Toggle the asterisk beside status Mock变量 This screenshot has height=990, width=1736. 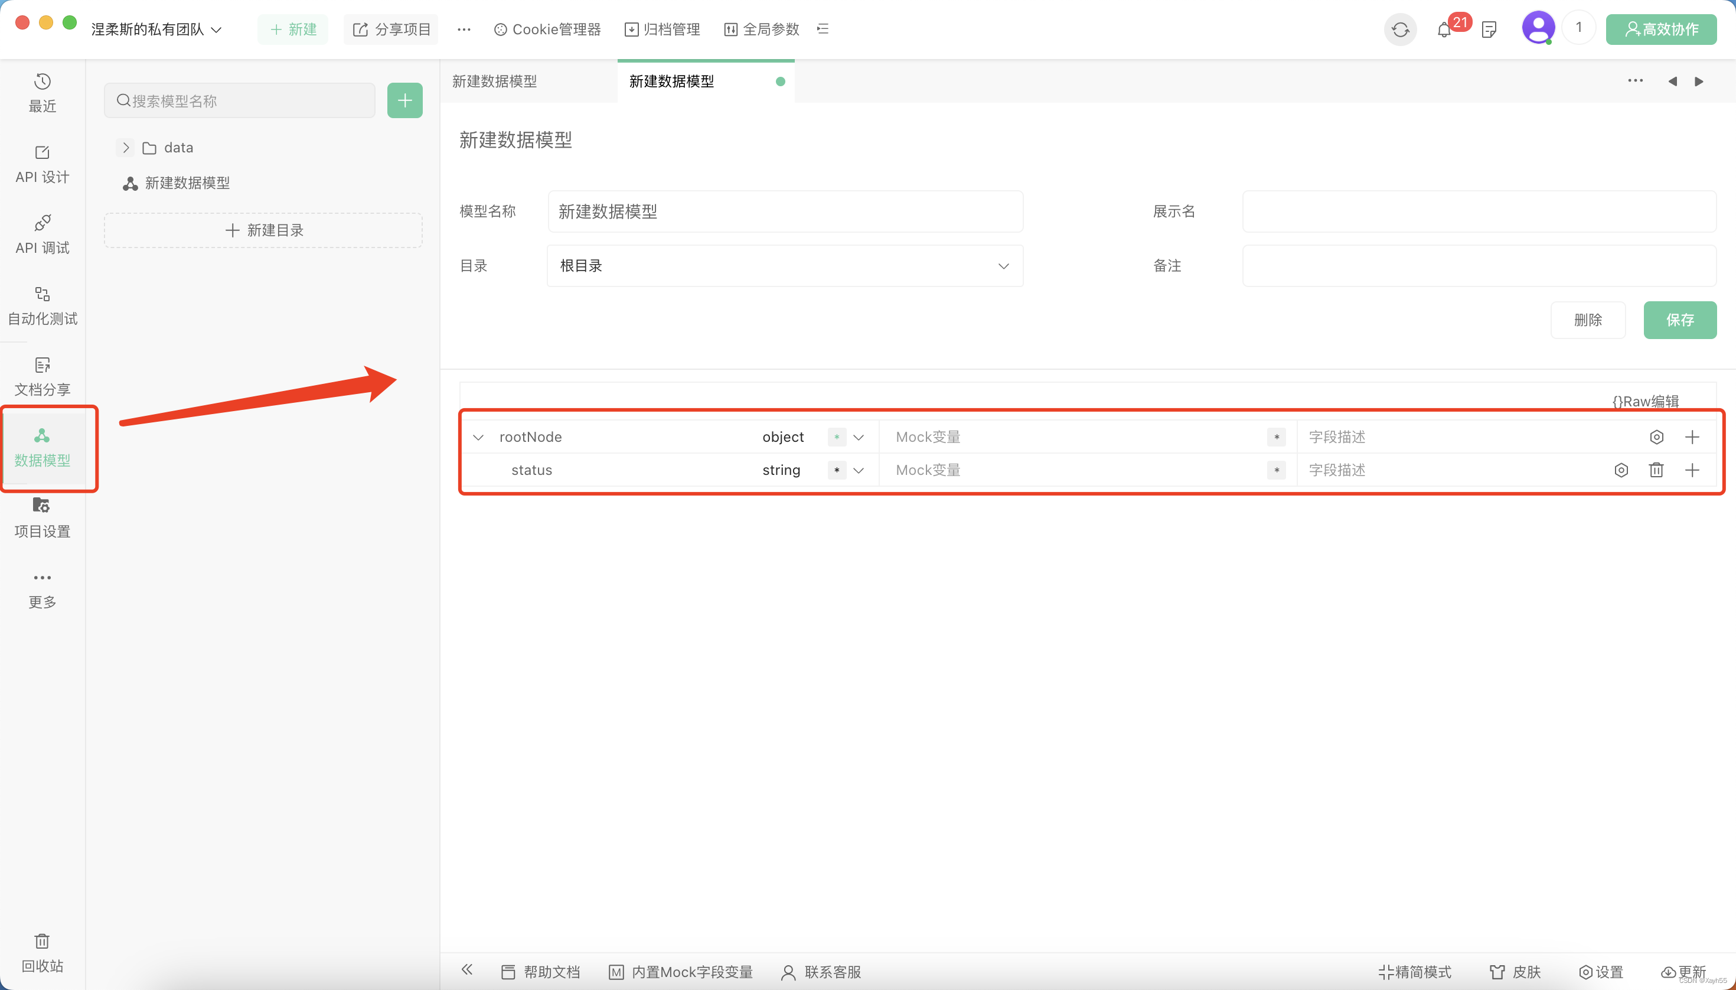click(x=1276, y=470)
